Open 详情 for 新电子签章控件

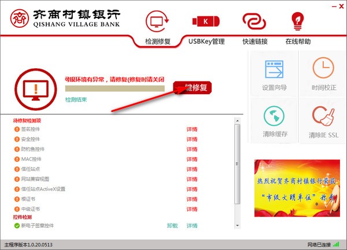(191, 226)
